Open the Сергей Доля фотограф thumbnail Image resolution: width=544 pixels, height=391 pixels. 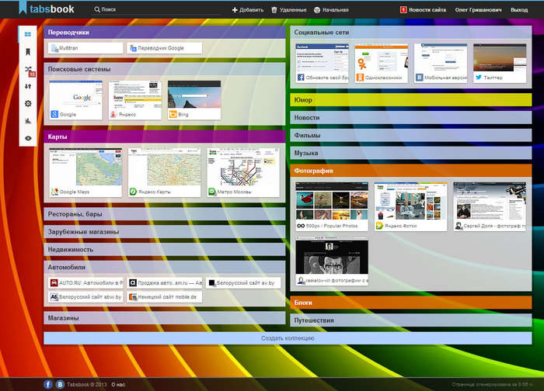(x=490, y=206)
